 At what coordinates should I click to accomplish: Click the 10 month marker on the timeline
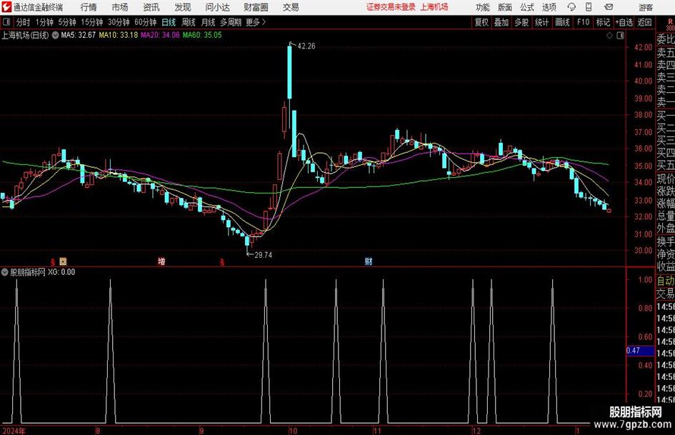[293, 431]
